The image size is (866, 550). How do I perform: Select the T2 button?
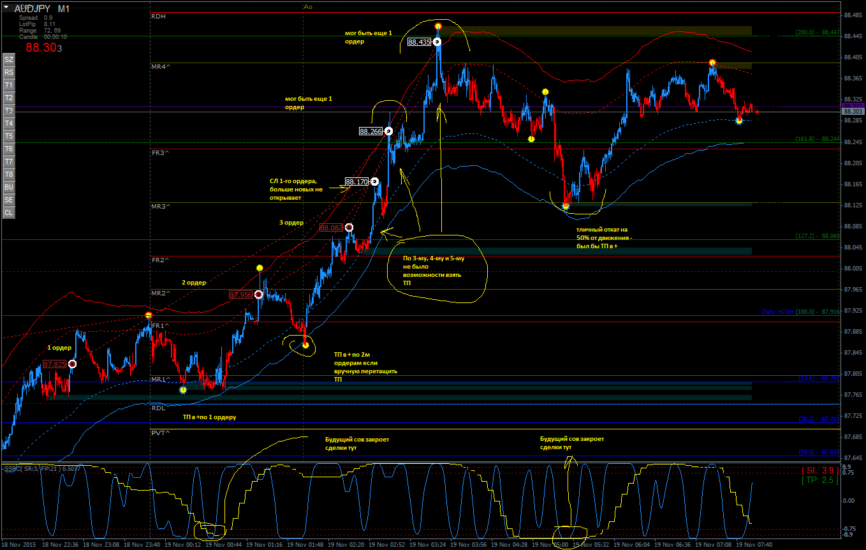tap(9, 98)
